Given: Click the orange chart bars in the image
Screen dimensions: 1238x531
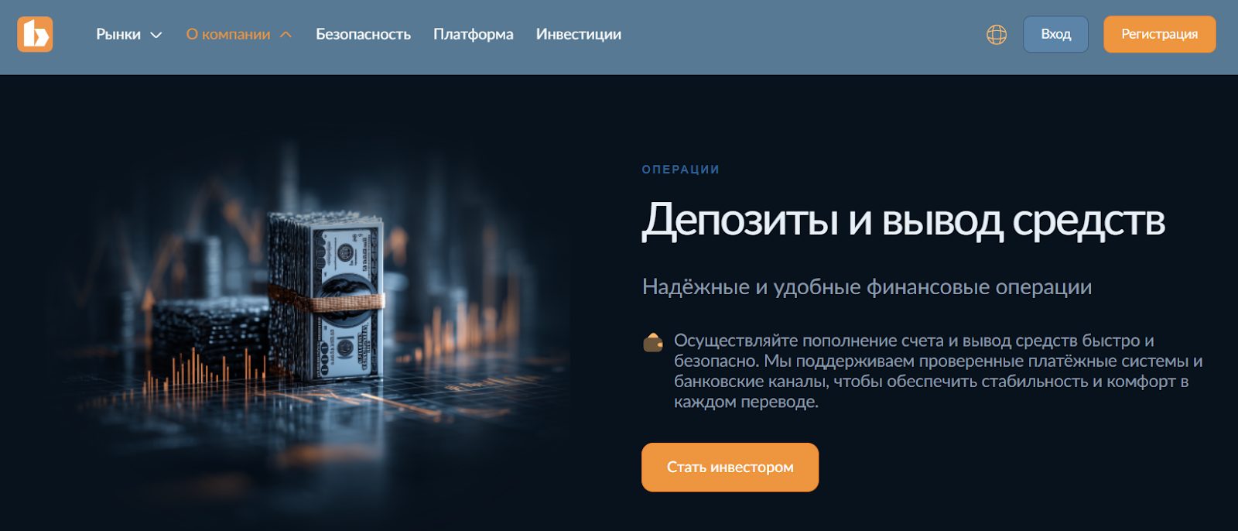Looking at the screenshot, I should tap(205, 369).
